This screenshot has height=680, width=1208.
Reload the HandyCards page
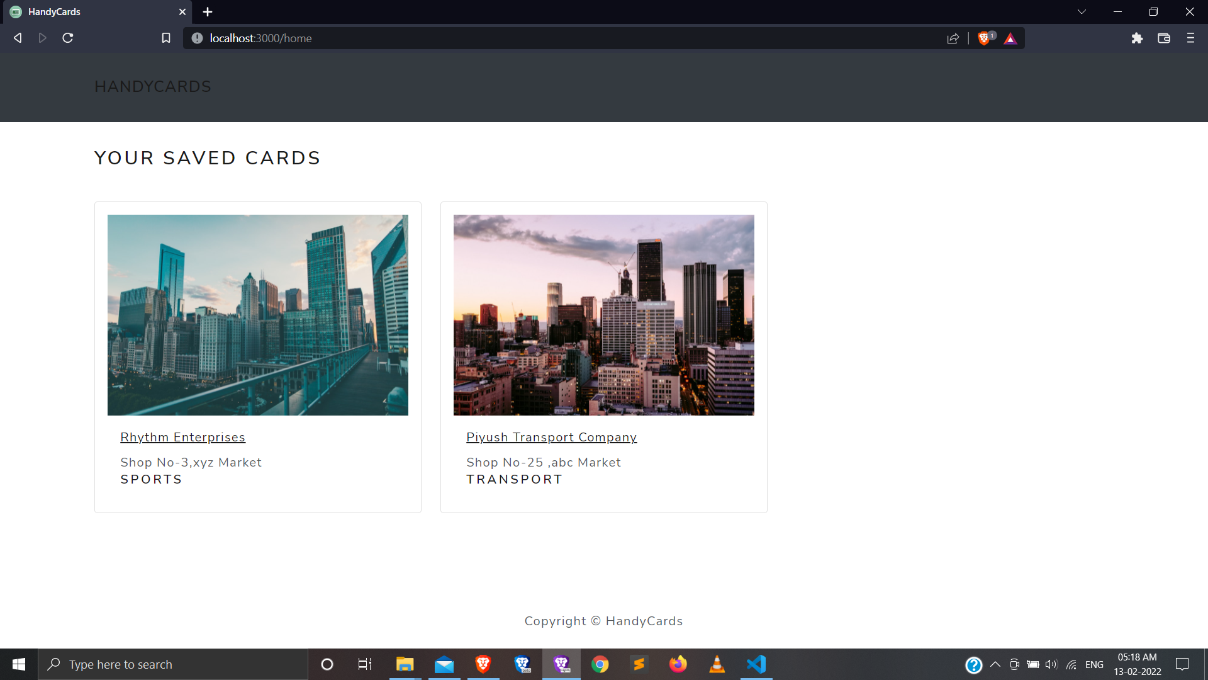coord(68,38)
